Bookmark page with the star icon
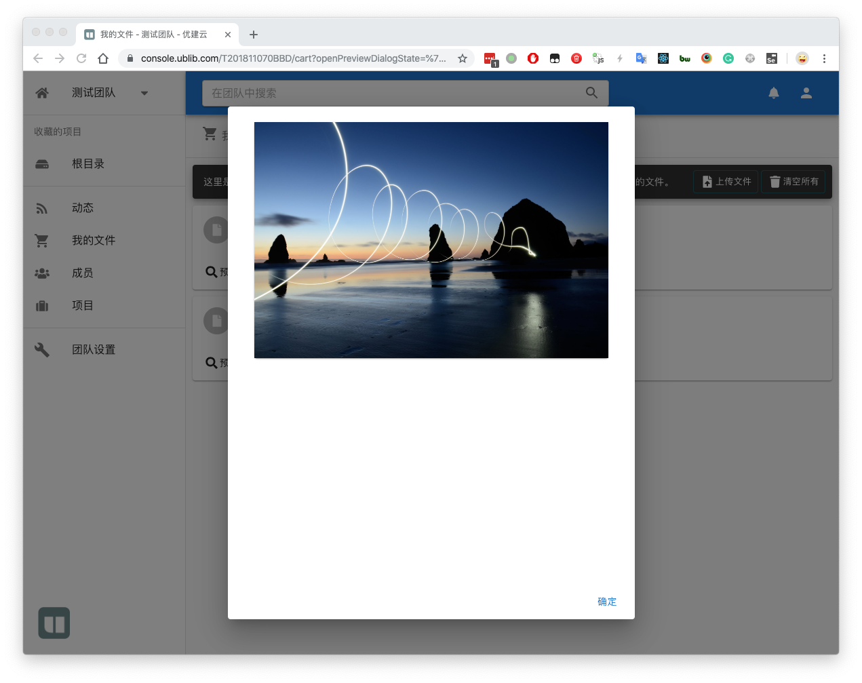This screenshot has width=862, height=683. 463,58
